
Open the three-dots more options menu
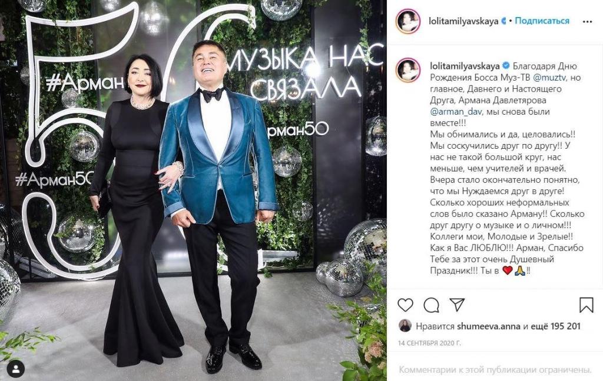coord(587,22)
